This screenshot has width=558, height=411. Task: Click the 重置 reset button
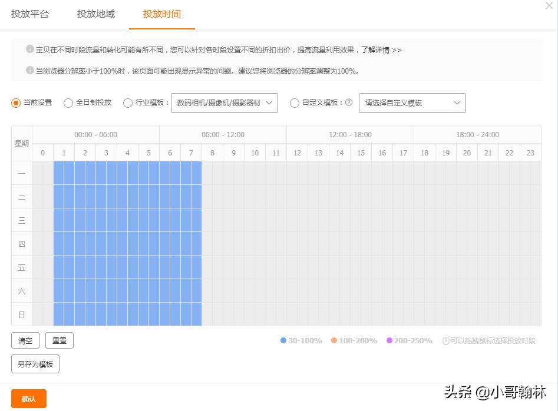point(60,340)
